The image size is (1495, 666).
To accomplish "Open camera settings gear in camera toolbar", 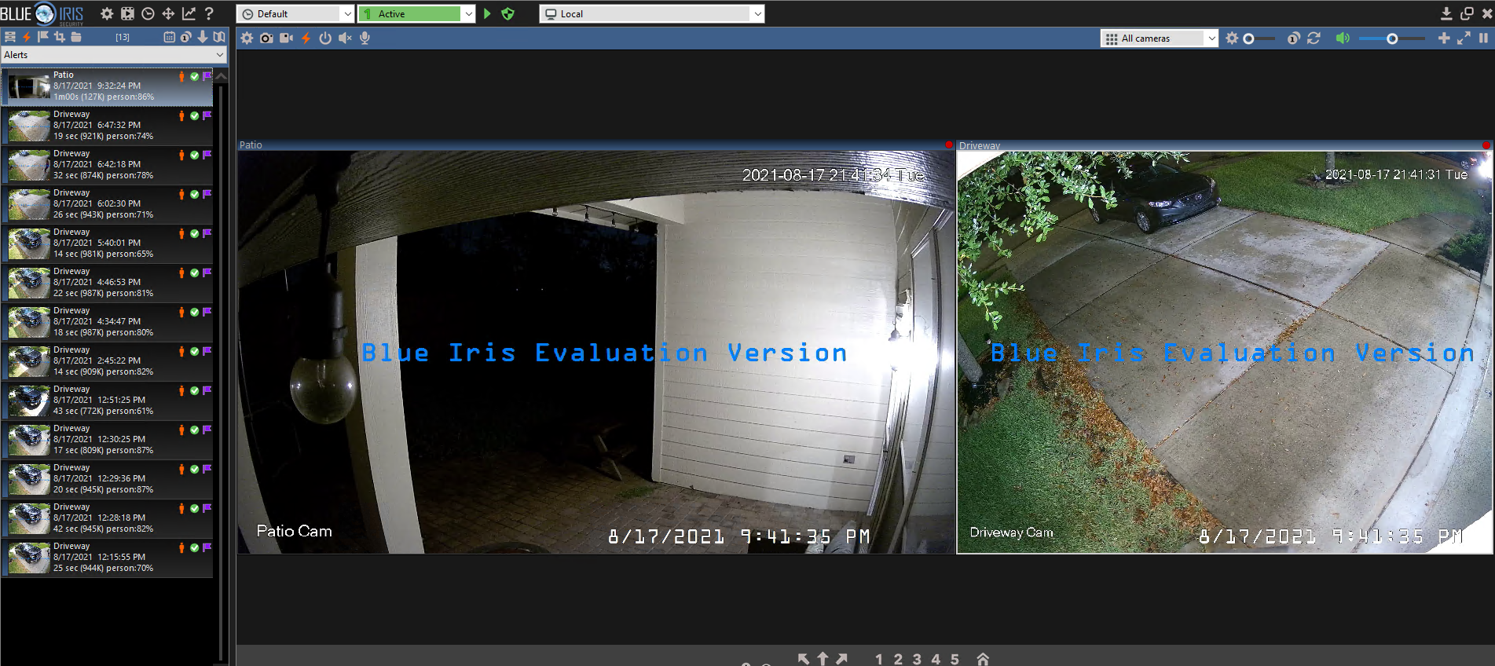I will [247, 38].
